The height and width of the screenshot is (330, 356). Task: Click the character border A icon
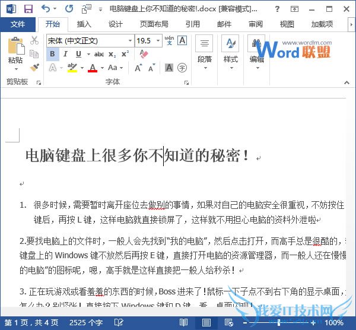click(x=182, y=40)
